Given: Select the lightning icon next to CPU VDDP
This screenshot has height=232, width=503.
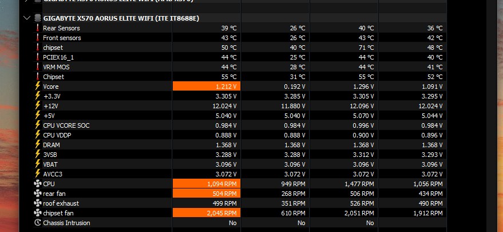Looking at the screenshot, I should [x=38, y=135].
